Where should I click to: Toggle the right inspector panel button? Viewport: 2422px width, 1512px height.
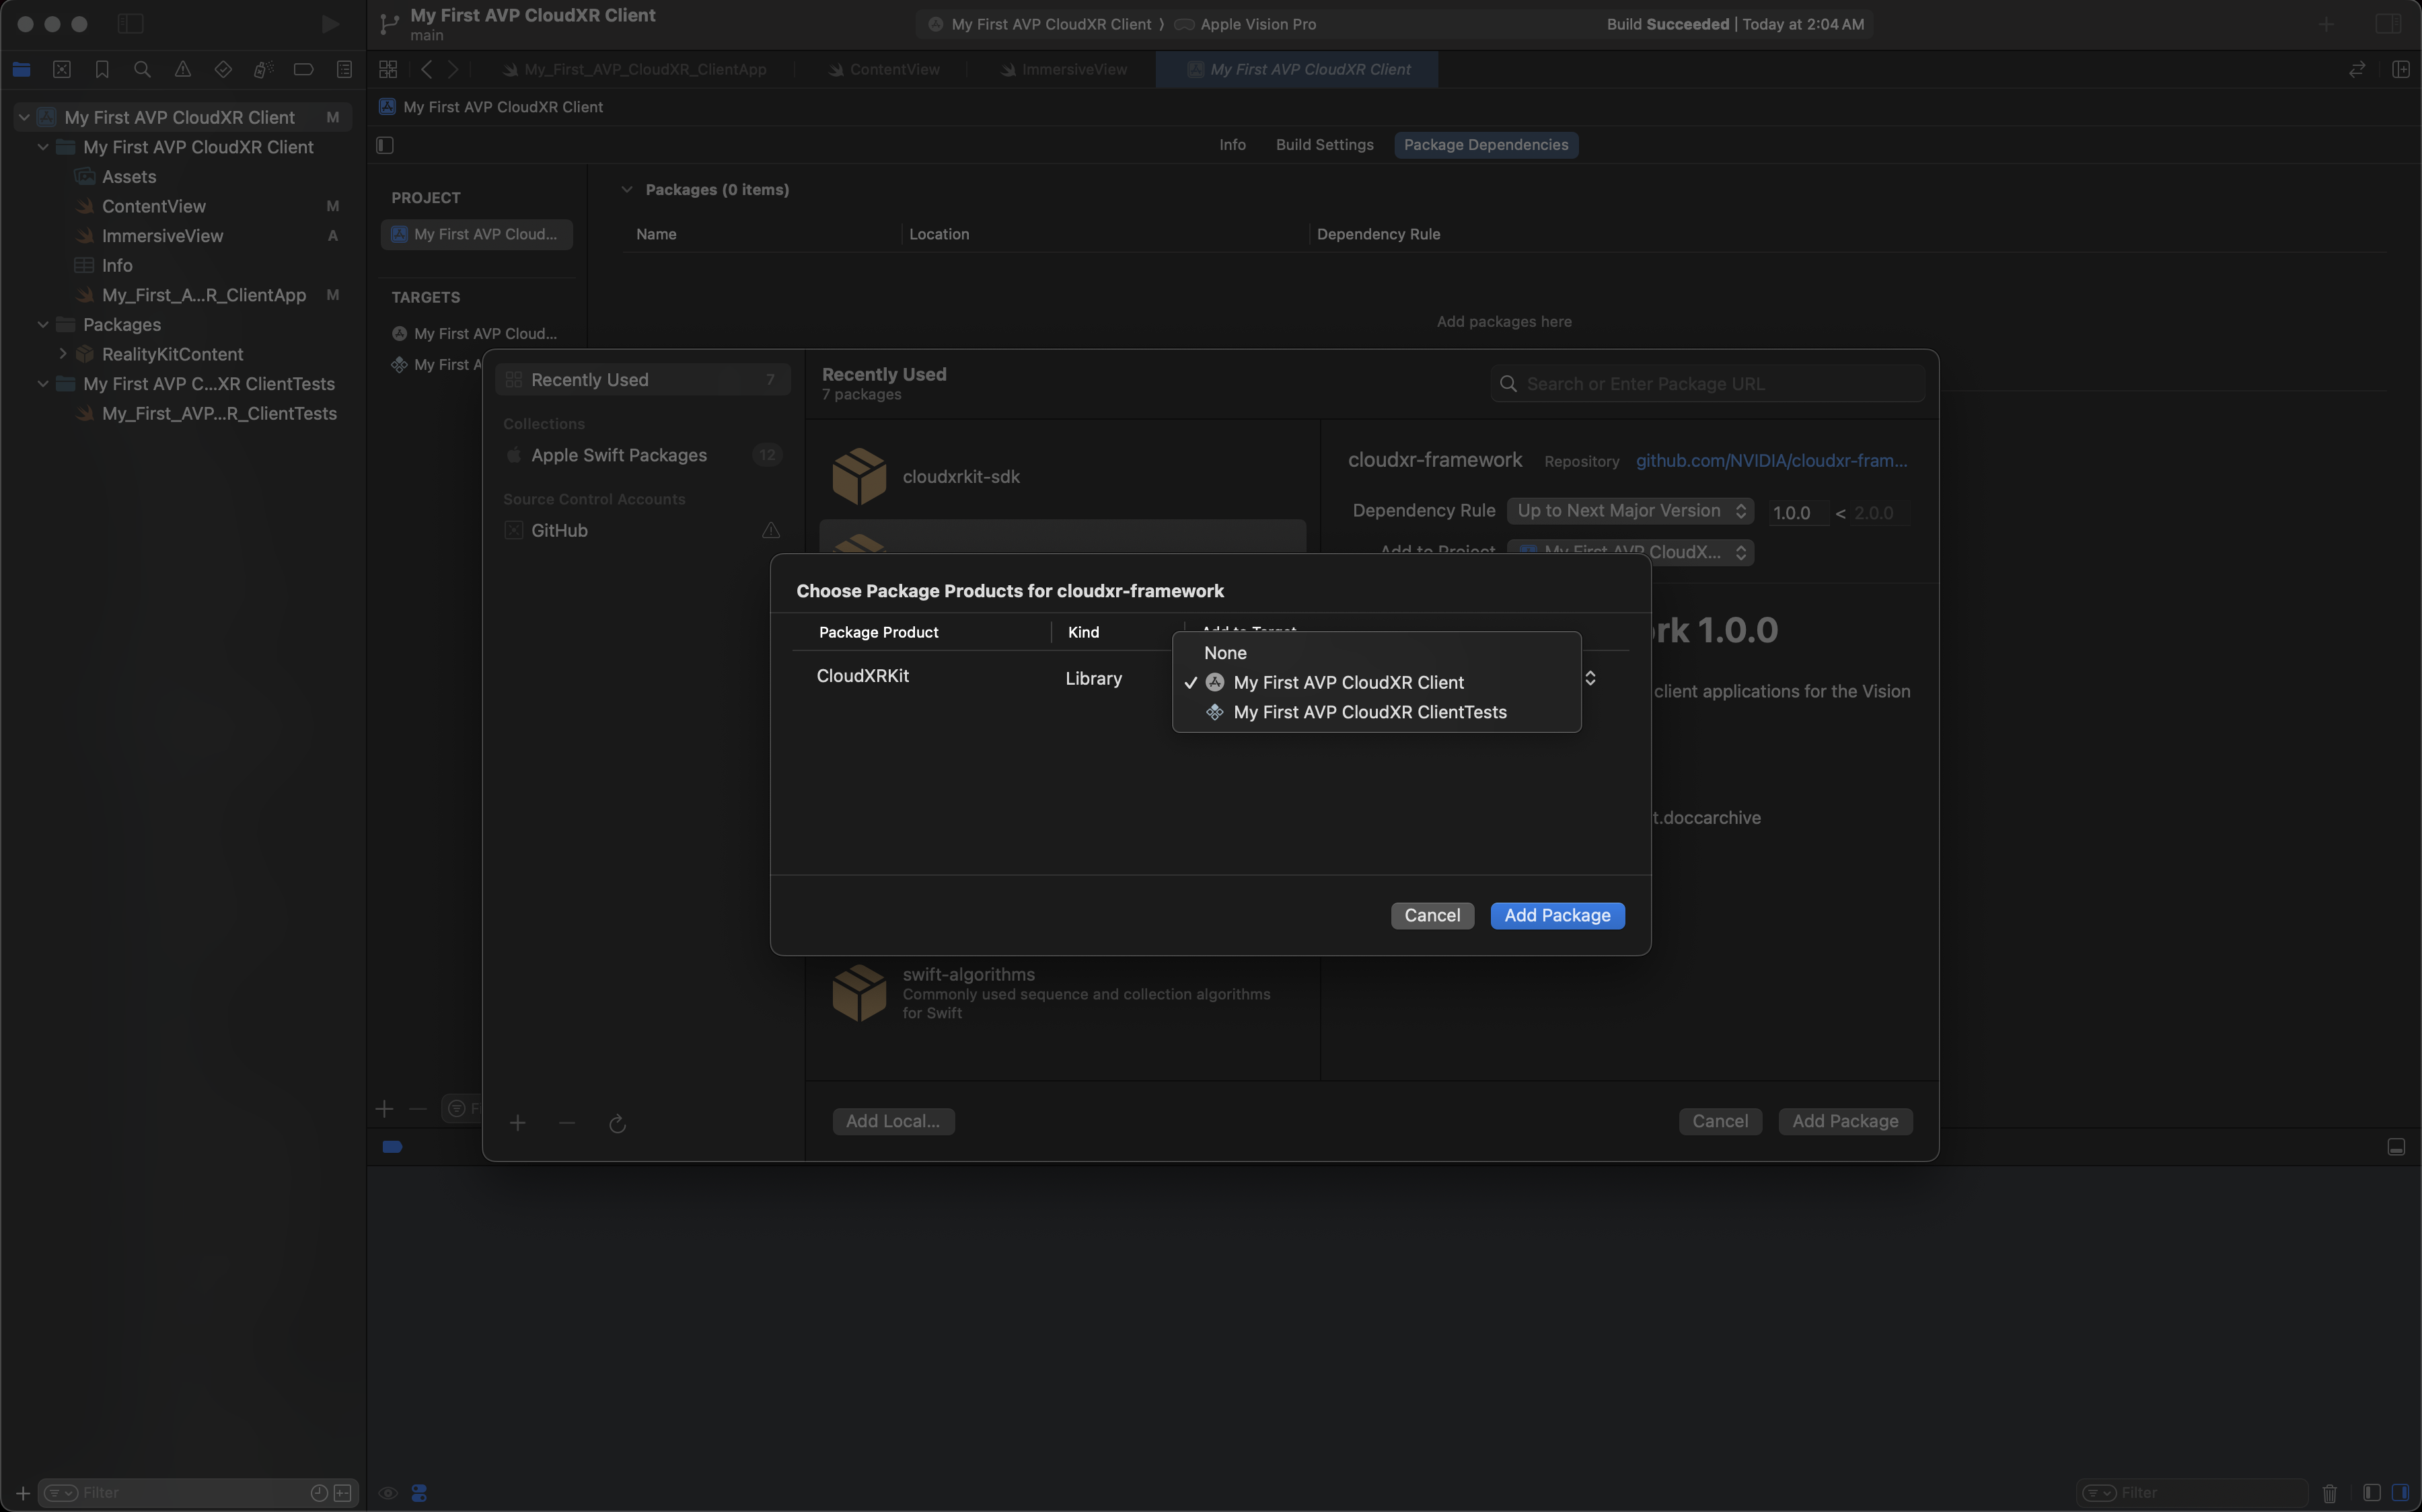[x=2388, y=24]
